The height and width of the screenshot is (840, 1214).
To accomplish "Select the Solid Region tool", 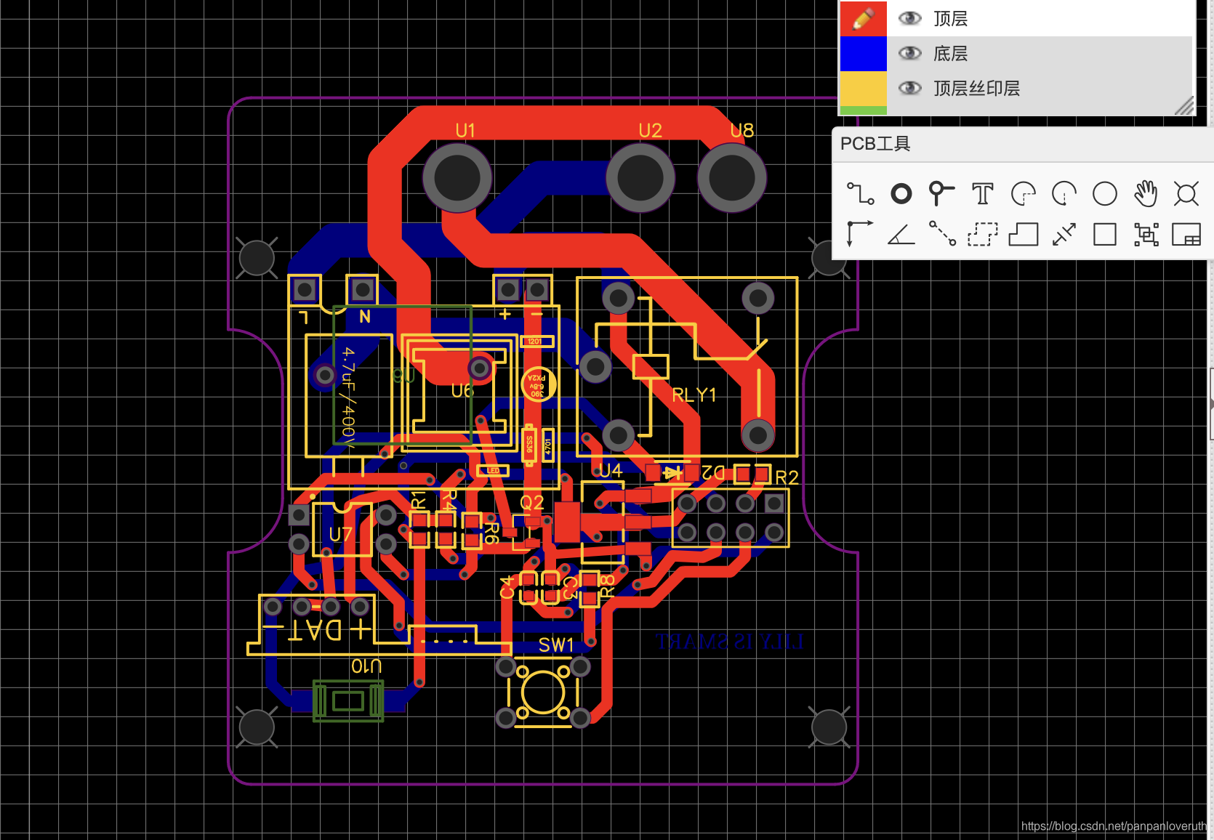I will [x=1024, y=235].
